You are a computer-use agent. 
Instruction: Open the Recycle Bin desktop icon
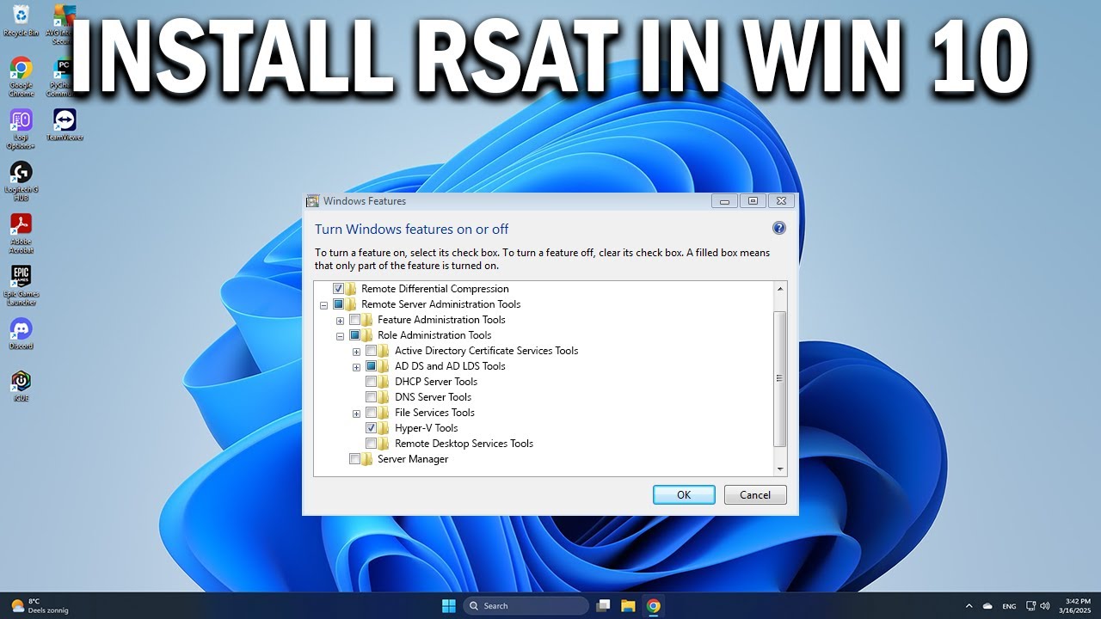coord(21,20)
